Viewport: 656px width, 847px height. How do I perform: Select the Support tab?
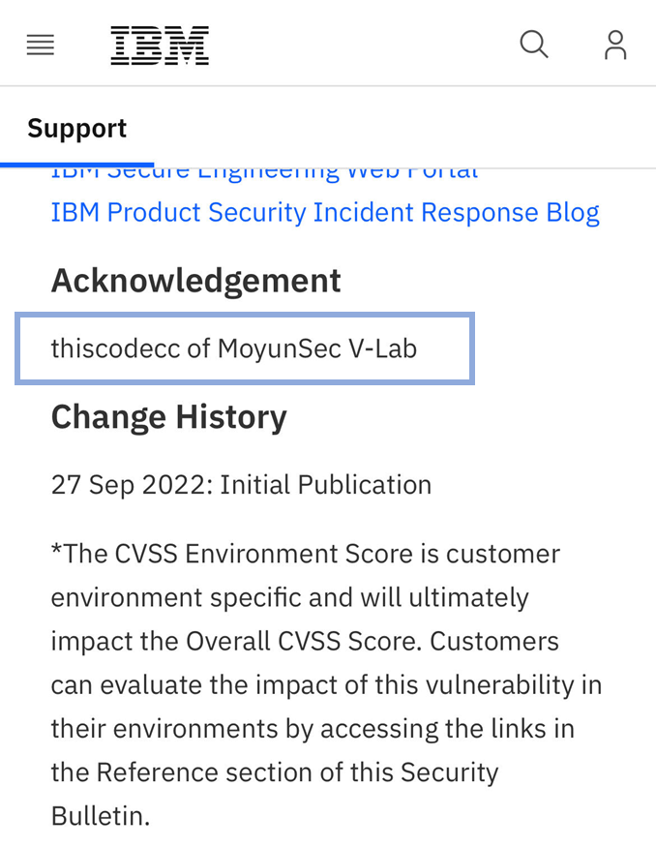(x=77, y=128)
